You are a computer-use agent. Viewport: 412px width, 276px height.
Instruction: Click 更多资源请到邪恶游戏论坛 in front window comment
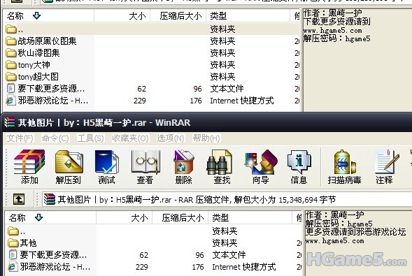[355, 232]
